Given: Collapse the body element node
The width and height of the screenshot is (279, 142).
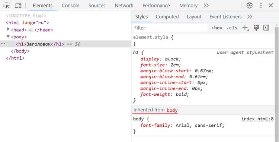Looking at the screenshot, I should 8,37.
